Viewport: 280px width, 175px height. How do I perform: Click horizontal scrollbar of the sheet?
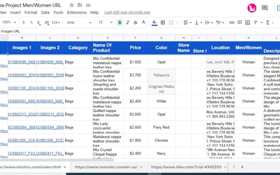pyautogui.click(x=57, y=160)
